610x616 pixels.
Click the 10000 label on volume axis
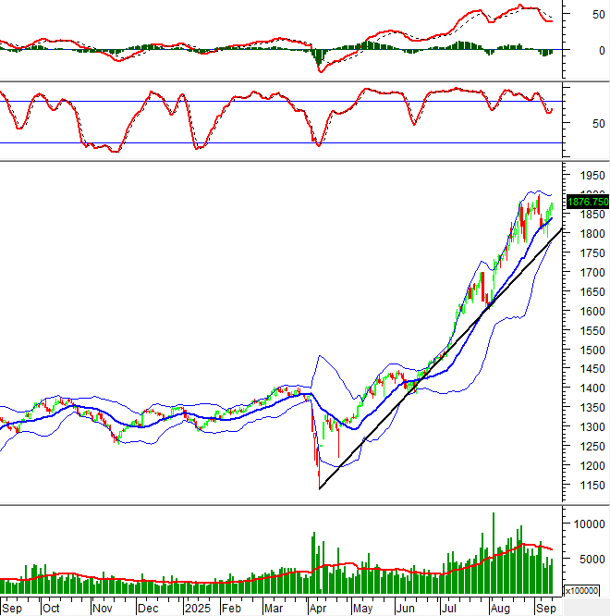coord(588,524)
